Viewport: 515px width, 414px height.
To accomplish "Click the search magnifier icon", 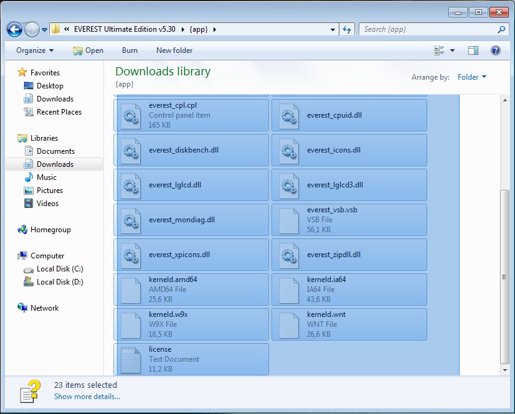I will pos(501,29).
